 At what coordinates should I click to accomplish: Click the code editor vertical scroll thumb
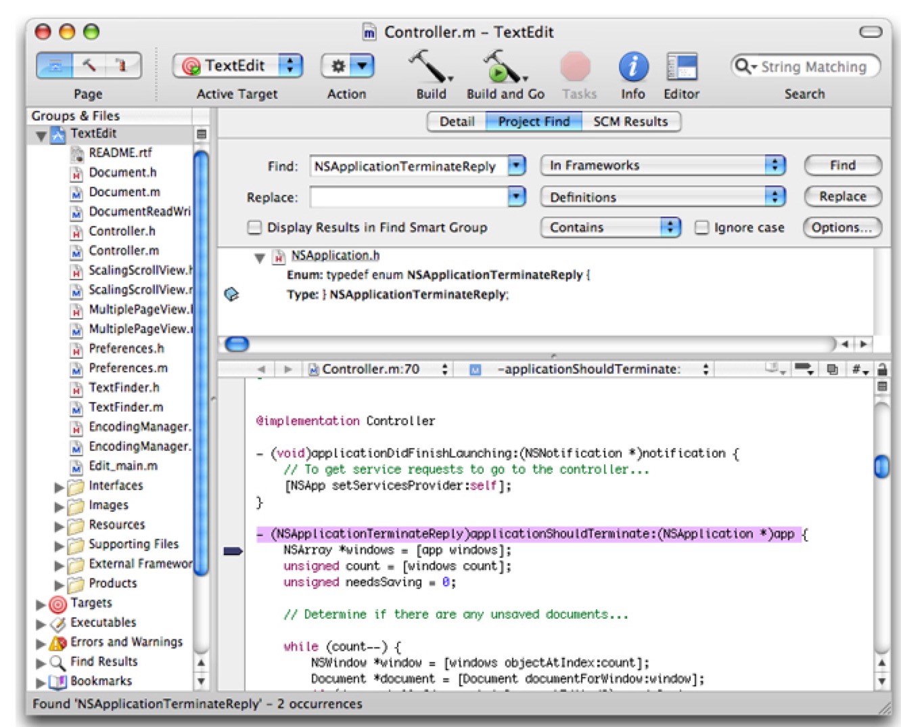[882, 466]
